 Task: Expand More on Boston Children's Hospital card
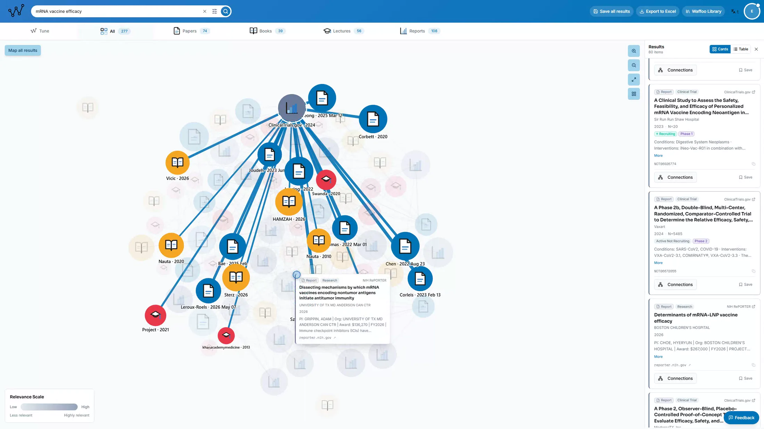click(658, 357)
